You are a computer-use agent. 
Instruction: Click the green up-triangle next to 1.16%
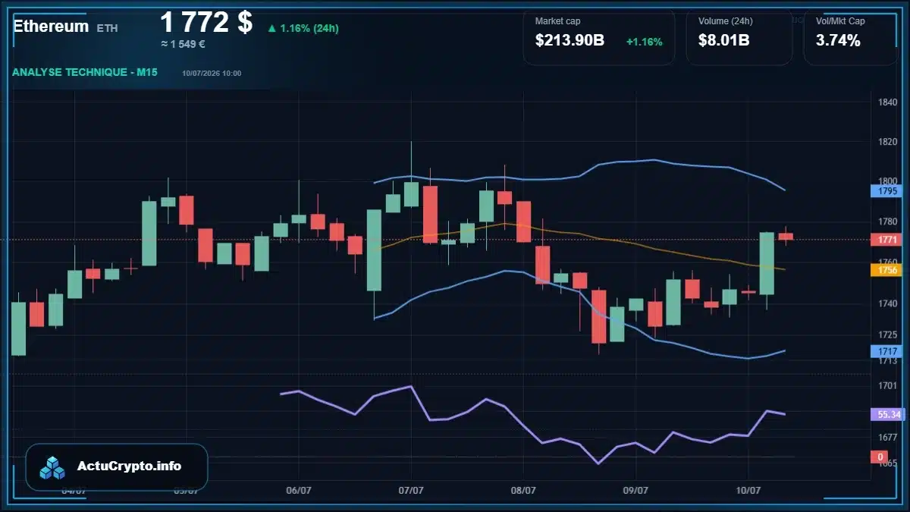271,29
